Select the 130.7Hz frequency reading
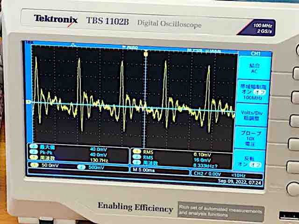The height and width of the screenshot is (224, 299). click(x=99, y=160)
